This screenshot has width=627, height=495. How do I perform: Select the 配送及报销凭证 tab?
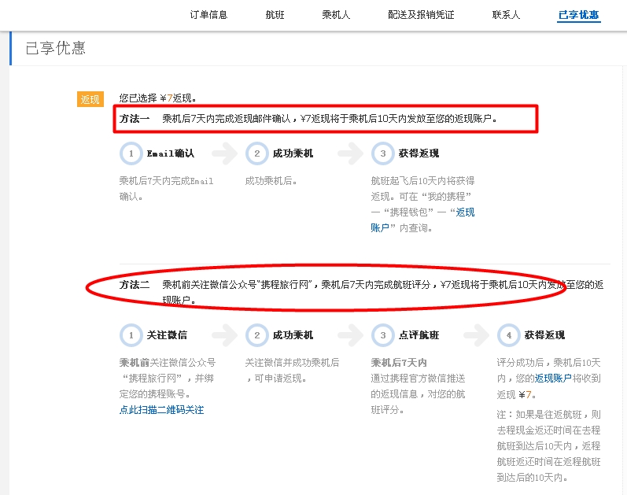click(x=421, y=15)
